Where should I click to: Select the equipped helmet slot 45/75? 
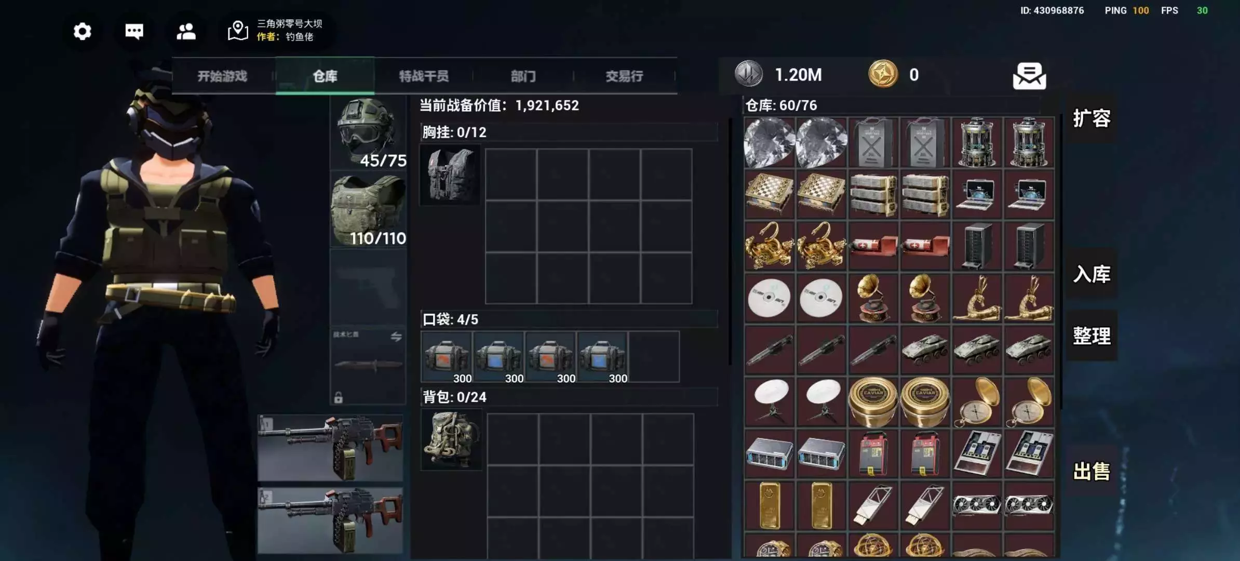[368, 133]
